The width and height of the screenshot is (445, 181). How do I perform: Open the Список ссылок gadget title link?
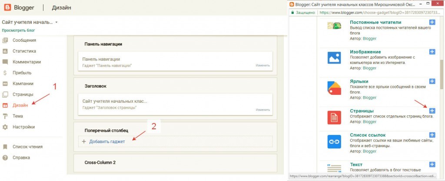pos(368,135)
